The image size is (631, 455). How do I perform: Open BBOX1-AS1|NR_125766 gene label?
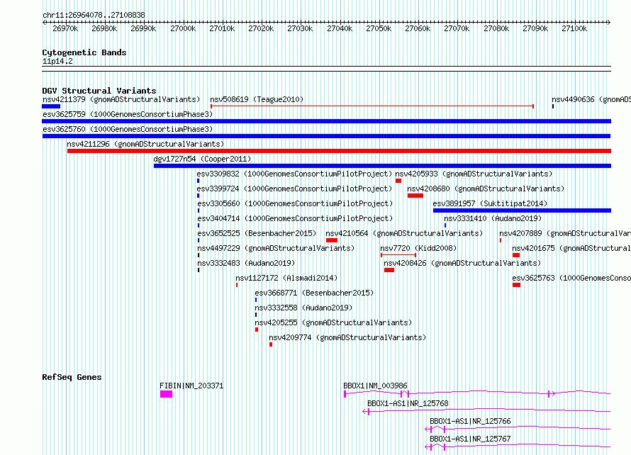point(471,421)
